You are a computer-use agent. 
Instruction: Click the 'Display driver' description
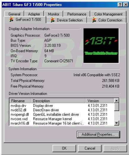[x=43, y=106]
